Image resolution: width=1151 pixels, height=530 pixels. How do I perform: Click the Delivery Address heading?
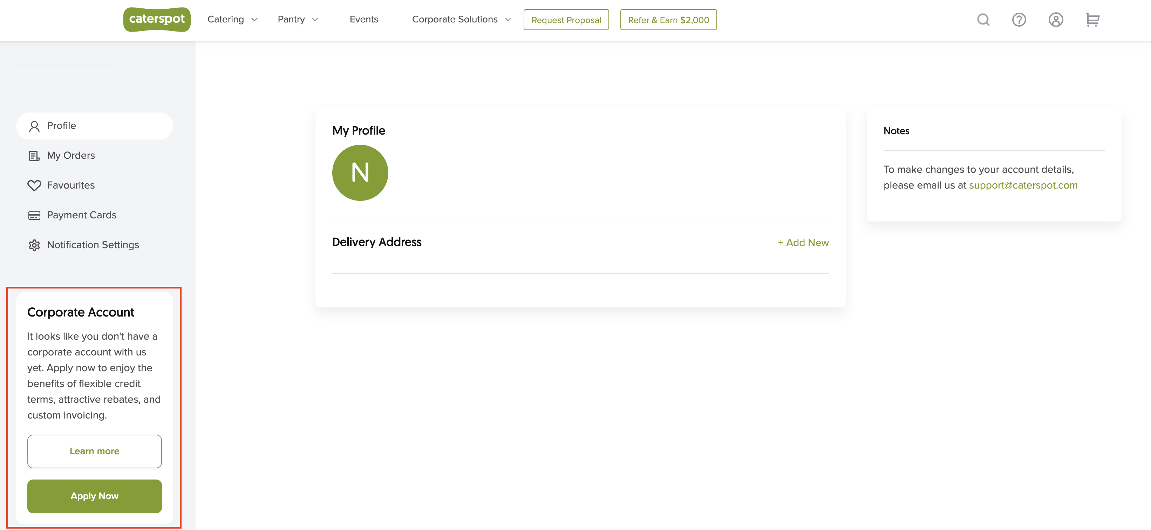click(x=377, y=242)
